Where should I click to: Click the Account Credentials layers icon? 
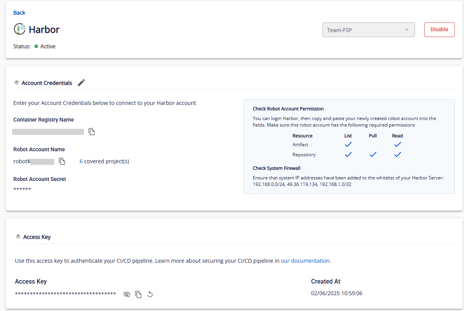[16, 83]
